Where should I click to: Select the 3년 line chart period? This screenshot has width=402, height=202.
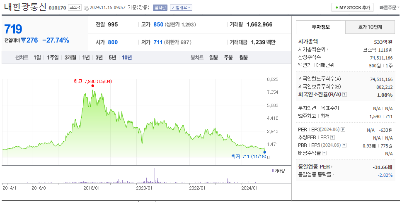[x=99, y=57]
